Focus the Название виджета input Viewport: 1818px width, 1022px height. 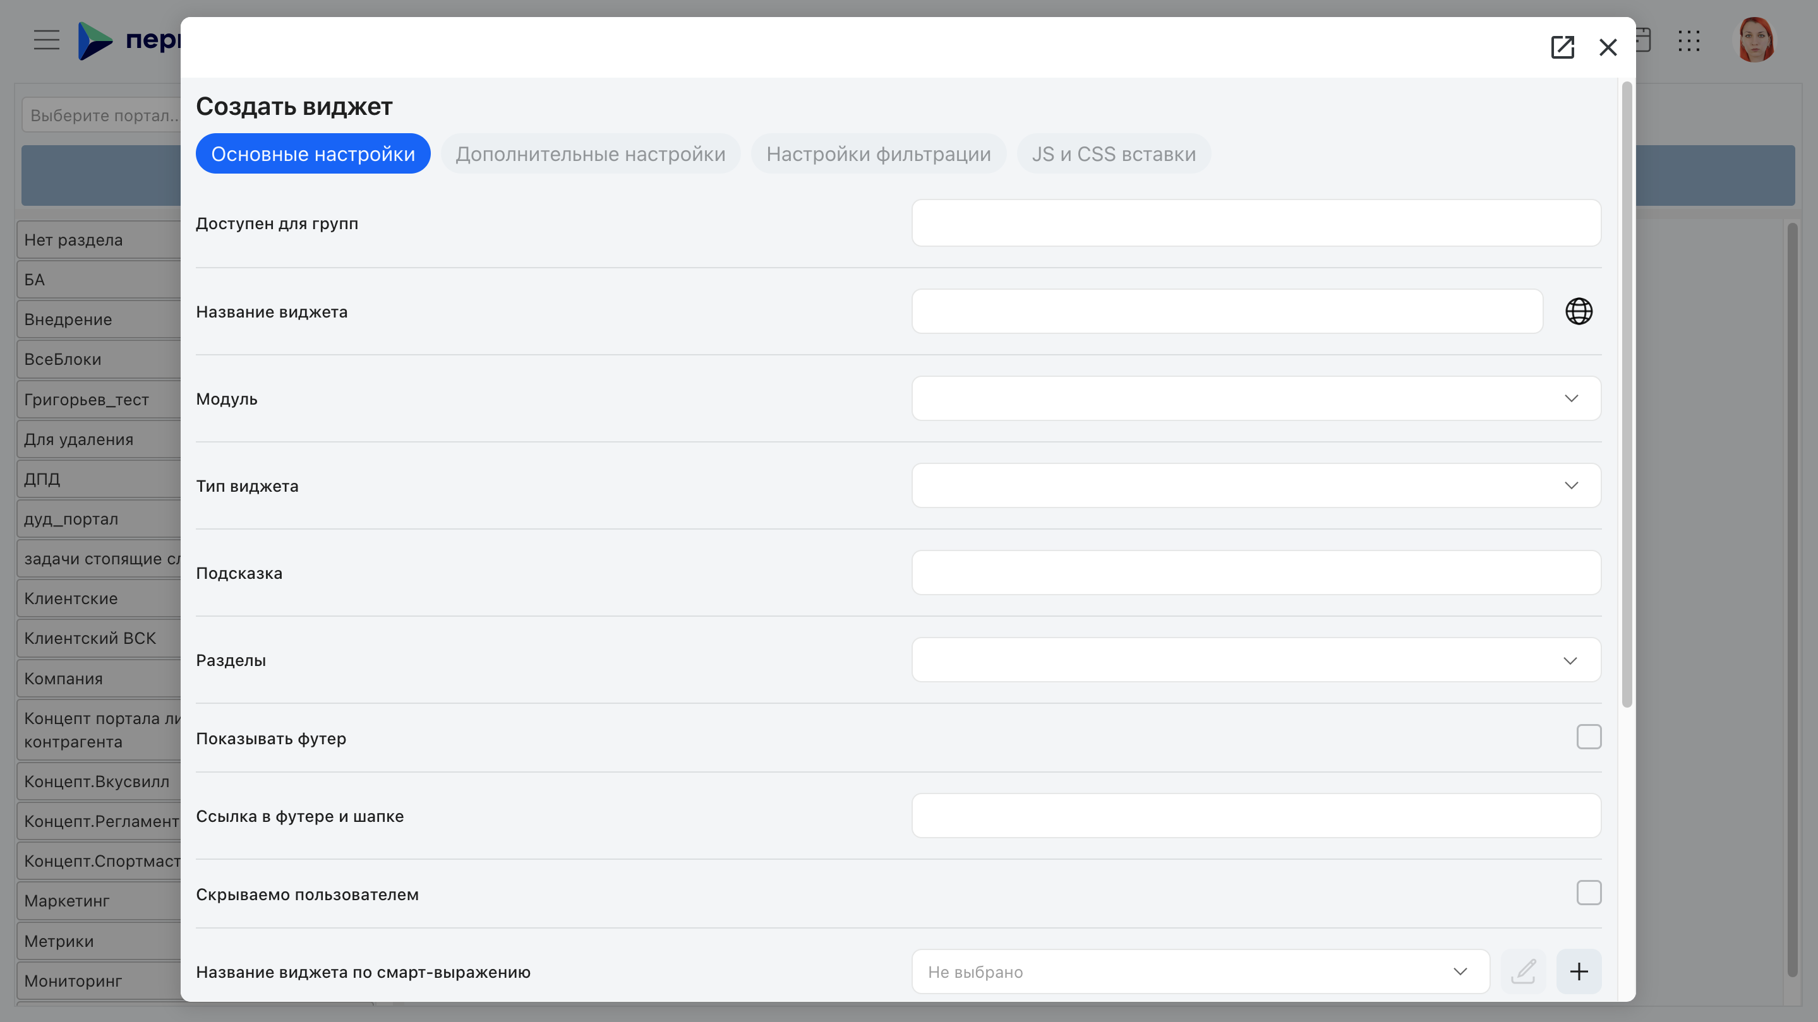(x=1227, y=311)
